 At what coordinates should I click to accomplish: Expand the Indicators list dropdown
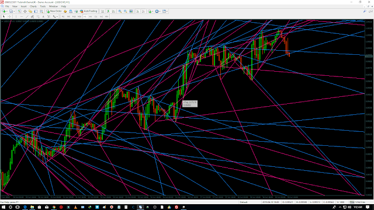point(150,11)
